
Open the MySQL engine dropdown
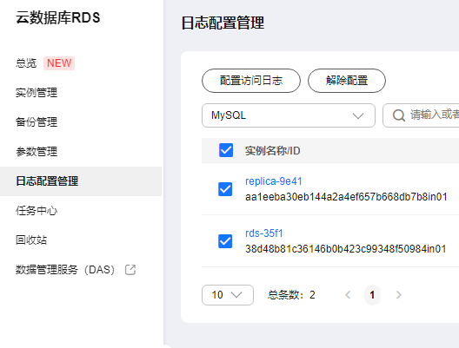(289, 115)
